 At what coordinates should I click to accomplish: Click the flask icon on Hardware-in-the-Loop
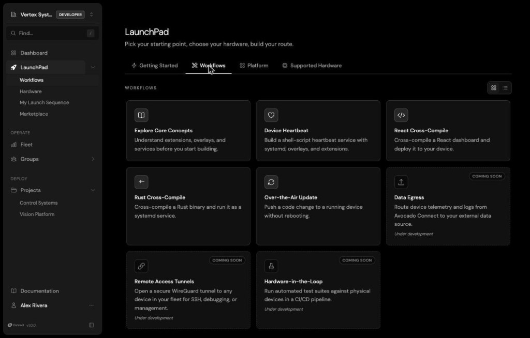(271, 266)
